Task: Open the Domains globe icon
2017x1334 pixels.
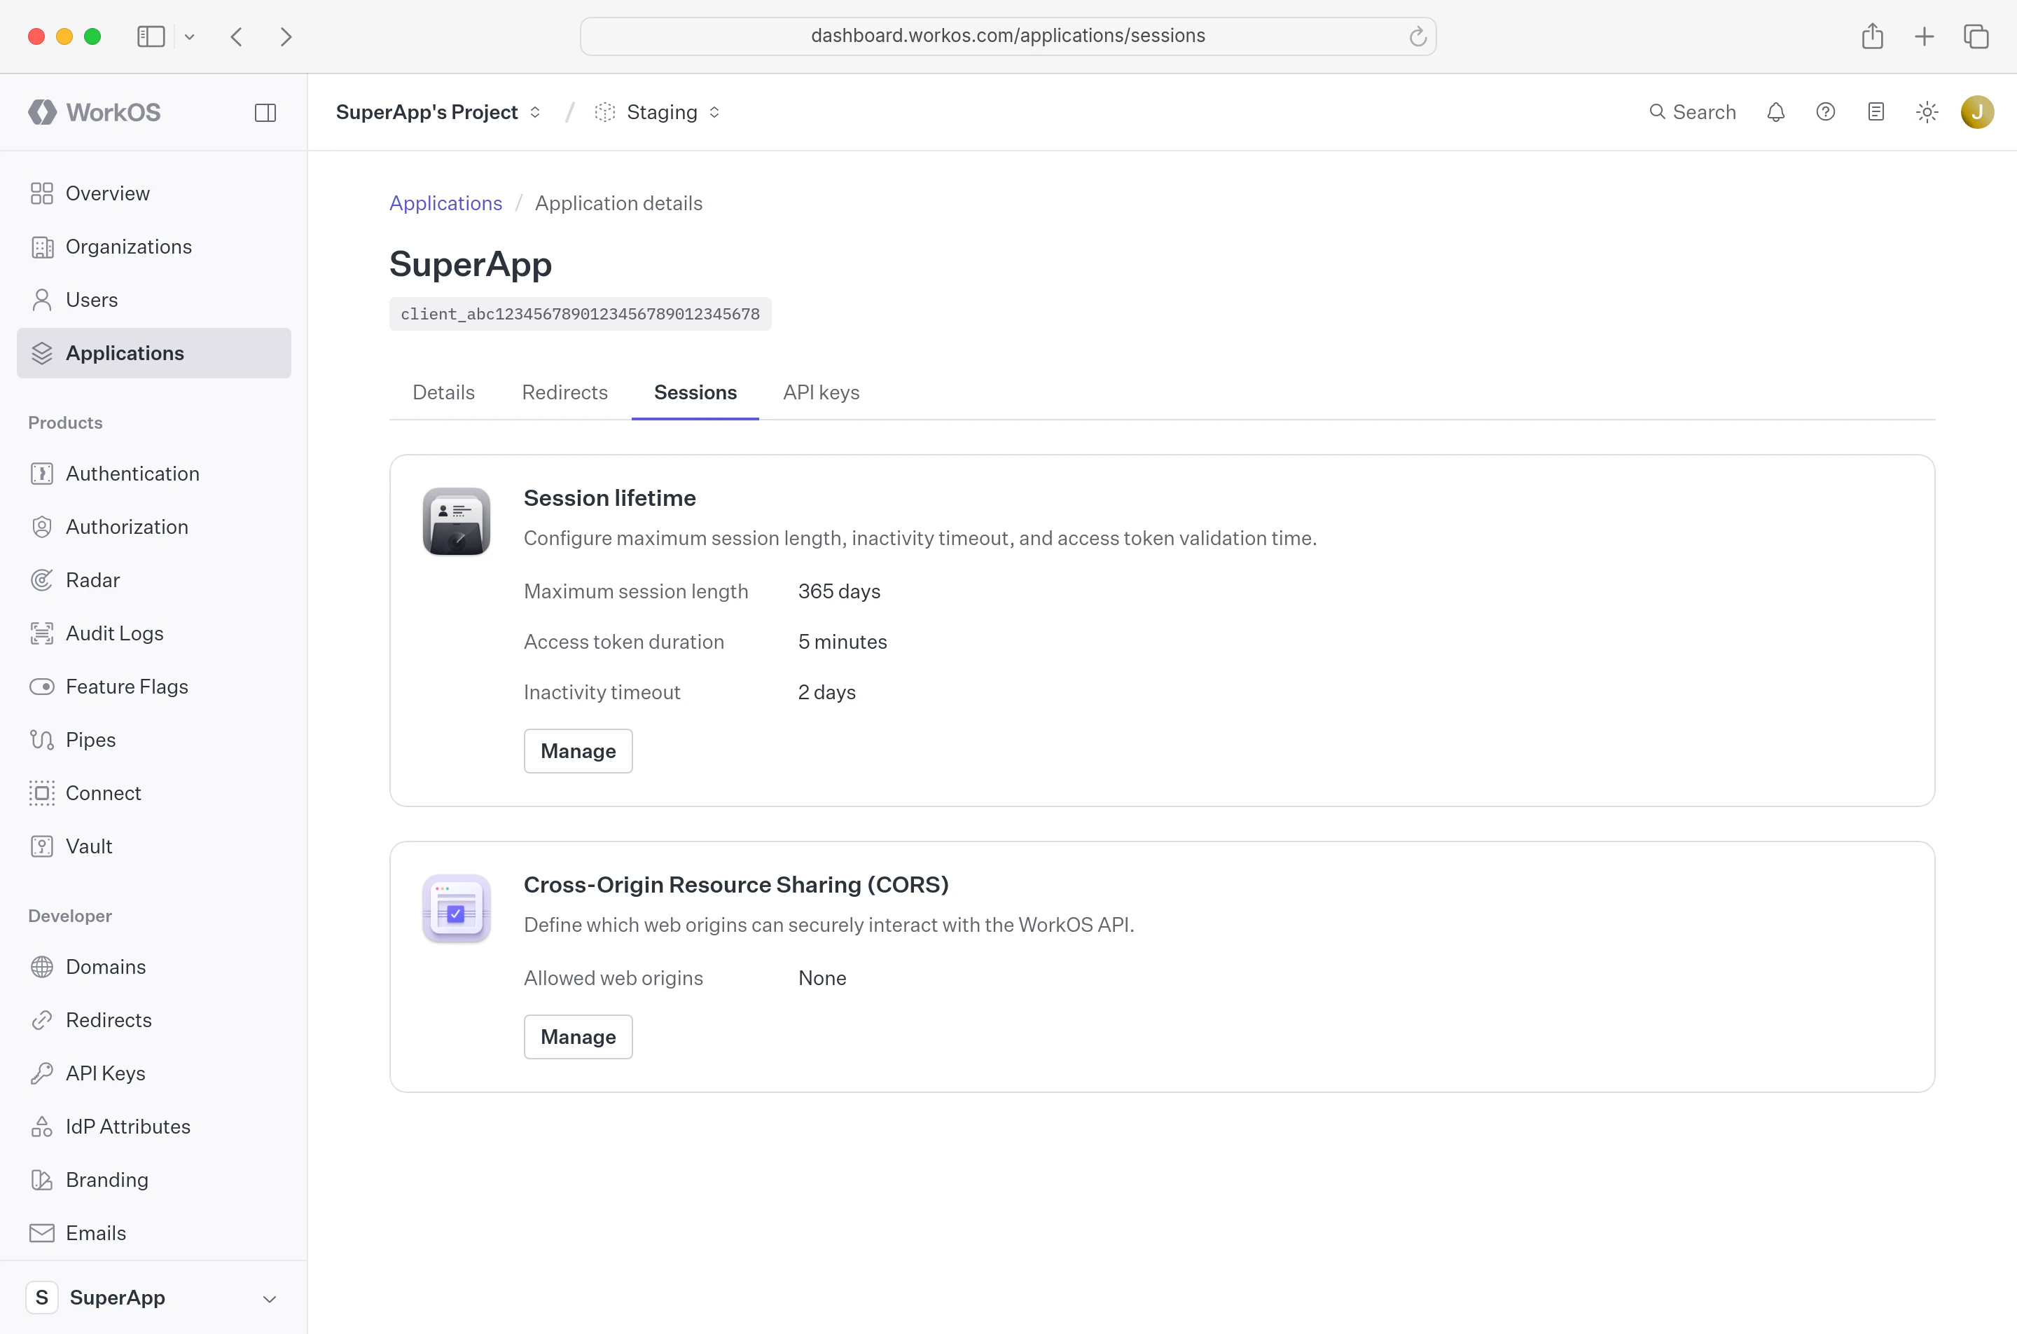Action: point(41,966)
